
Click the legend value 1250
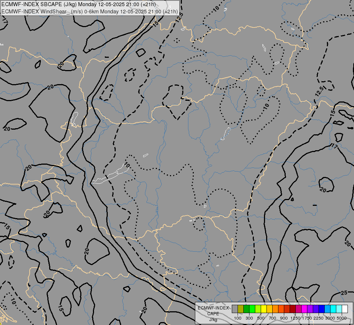point(295,318)
